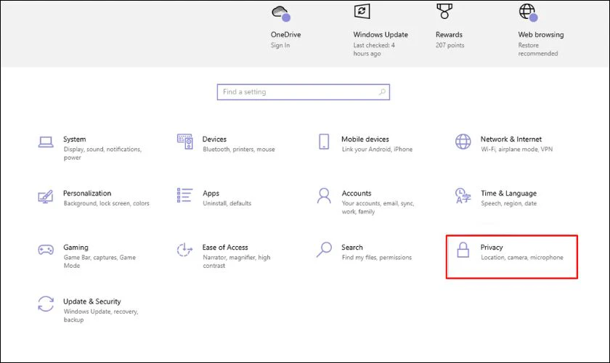The image size is (610, 363).
Task: Open the Privacy settings title
Action: (x=492, y=248)
